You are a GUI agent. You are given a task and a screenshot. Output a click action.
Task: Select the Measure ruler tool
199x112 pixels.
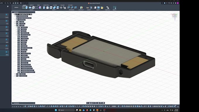pyautogui.click(x=88, y=8)
